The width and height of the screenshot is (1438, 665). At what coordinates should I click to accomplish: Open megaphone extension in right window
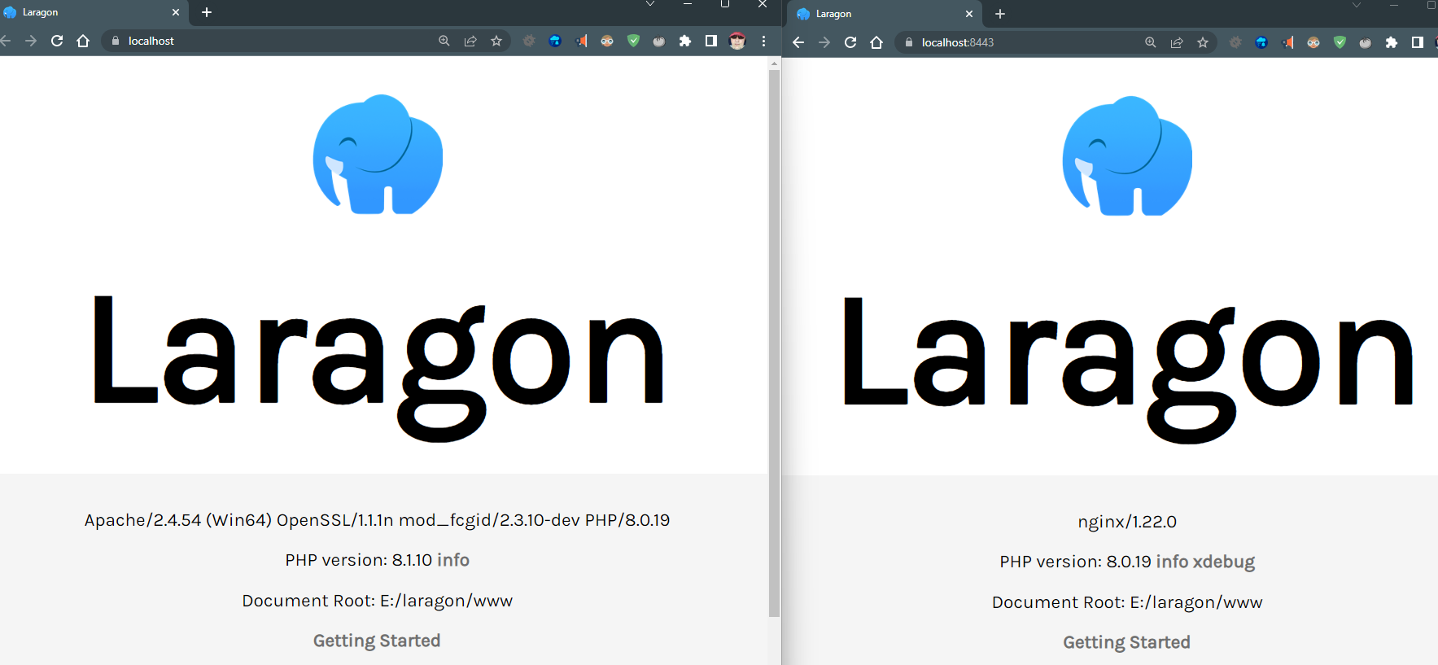(1287, 42)
